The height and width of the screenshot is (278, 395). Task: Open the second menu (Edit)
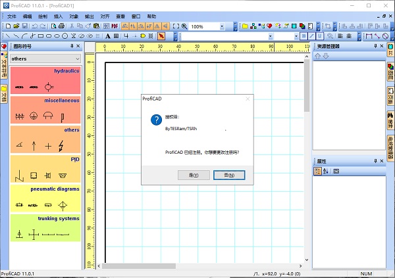27,16
